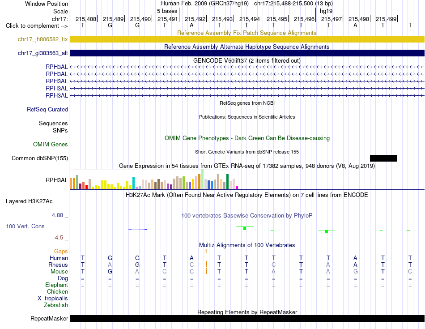Click the 'chr17:215,488-215,500 (13 bp)' position text

coord(293,4)
